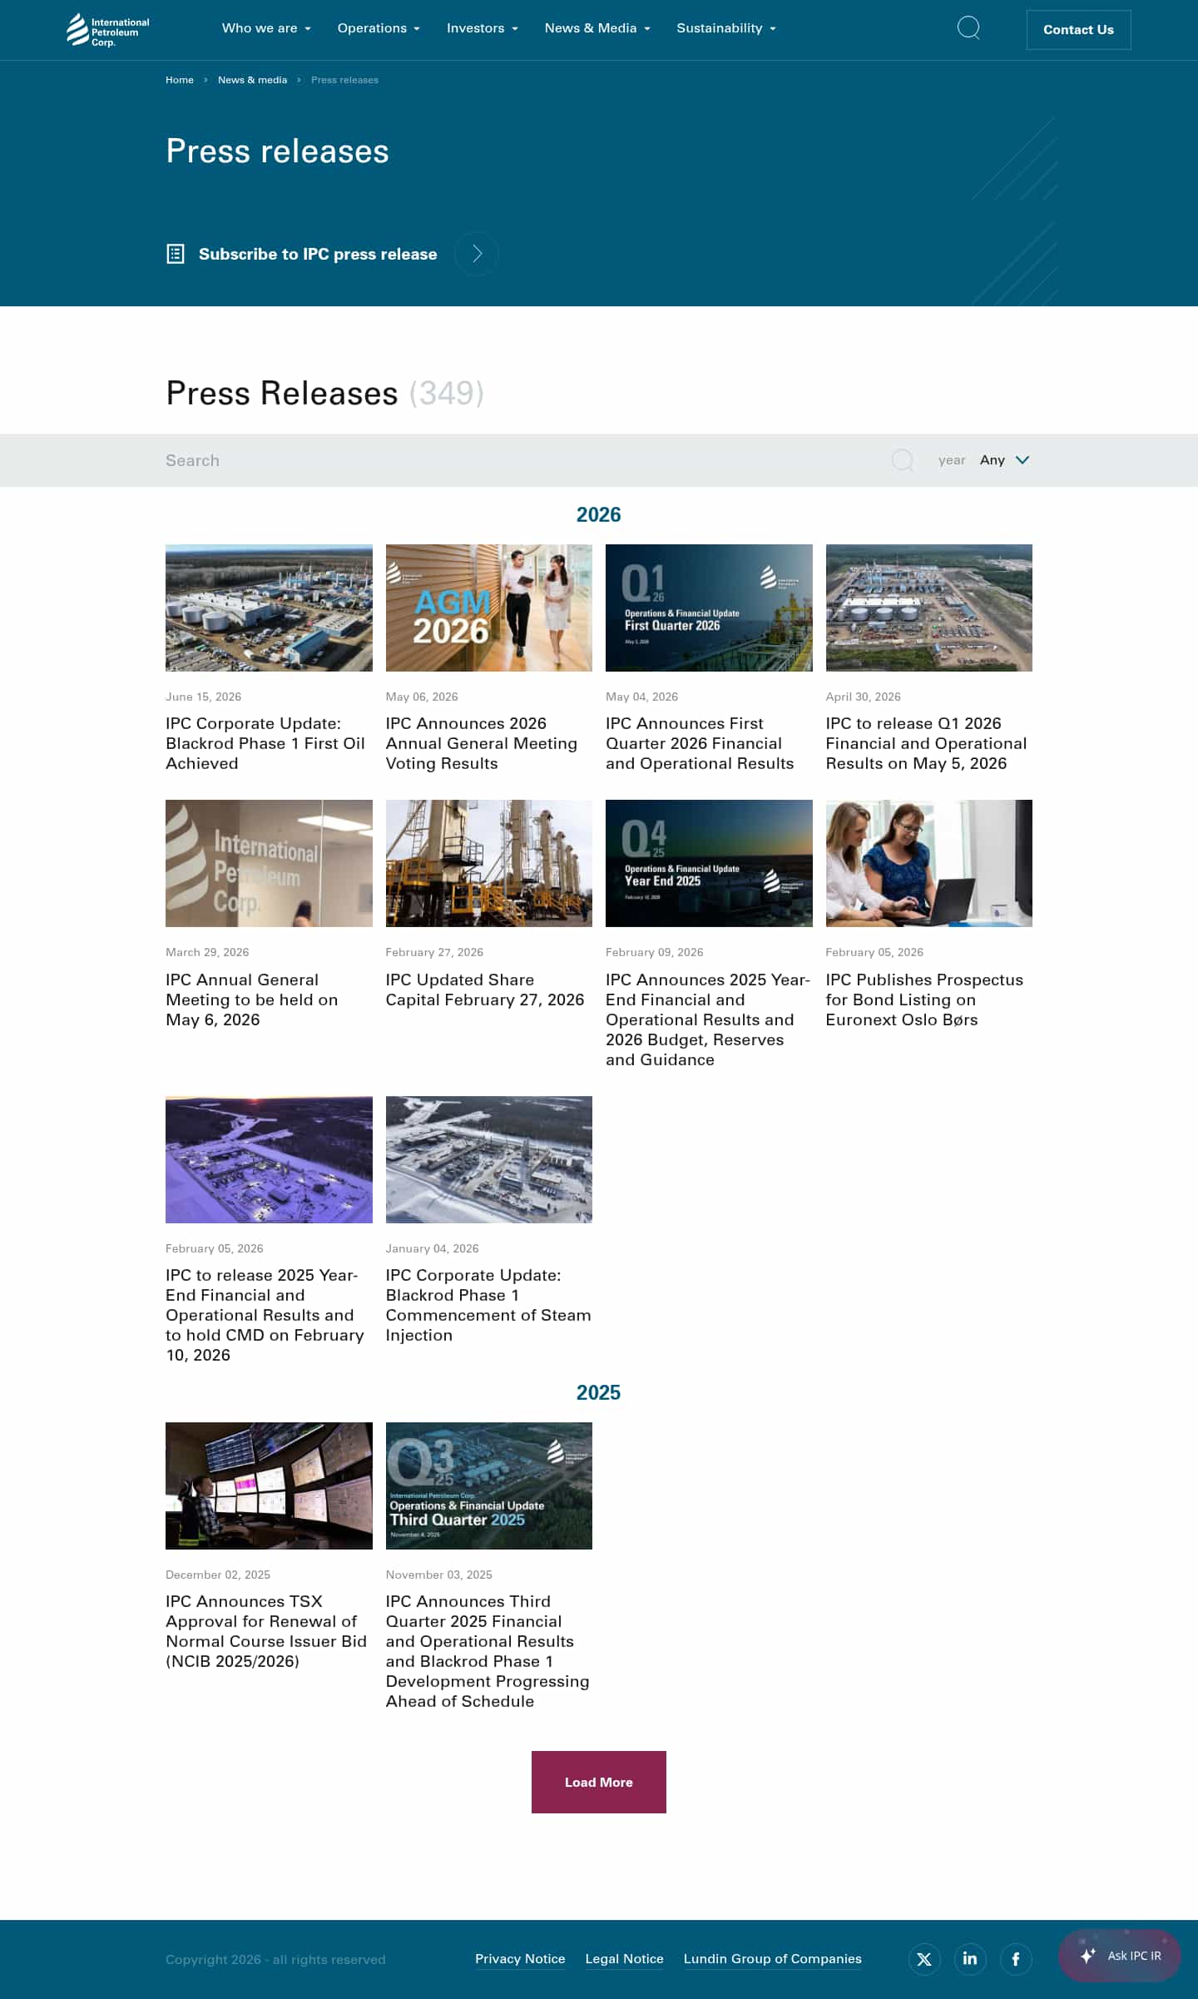Click into the Search press releases field
This screenshot has width=1198, height=1999.
click(x=524, y=460)
